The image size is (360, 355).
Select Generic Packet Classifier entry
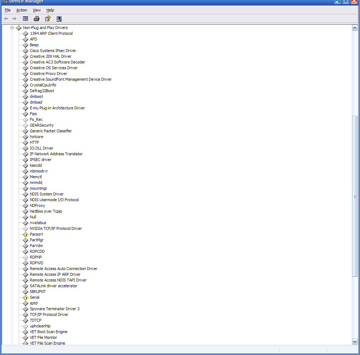pyautogui.click(x=51, y=131)
